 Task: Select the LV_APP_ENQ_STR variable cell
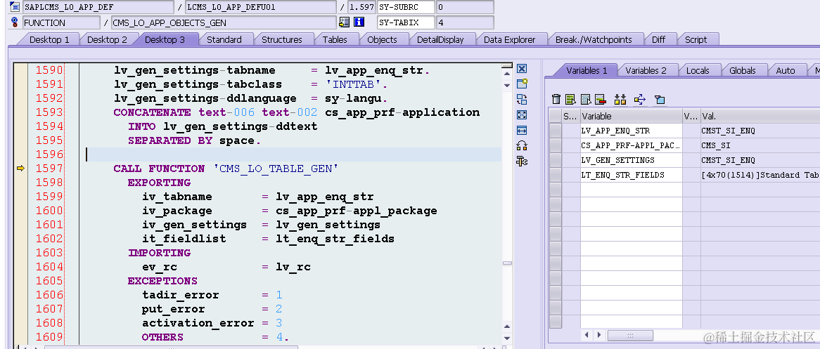pyautogui.click(x=632, y=131)
